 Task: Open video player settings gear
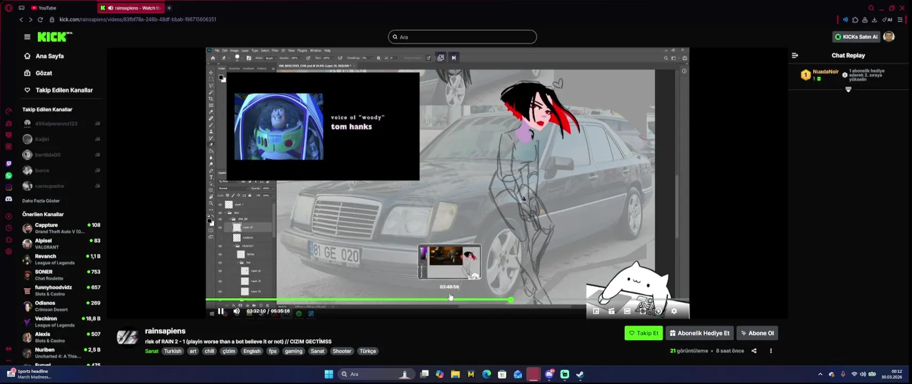[674, 311]
